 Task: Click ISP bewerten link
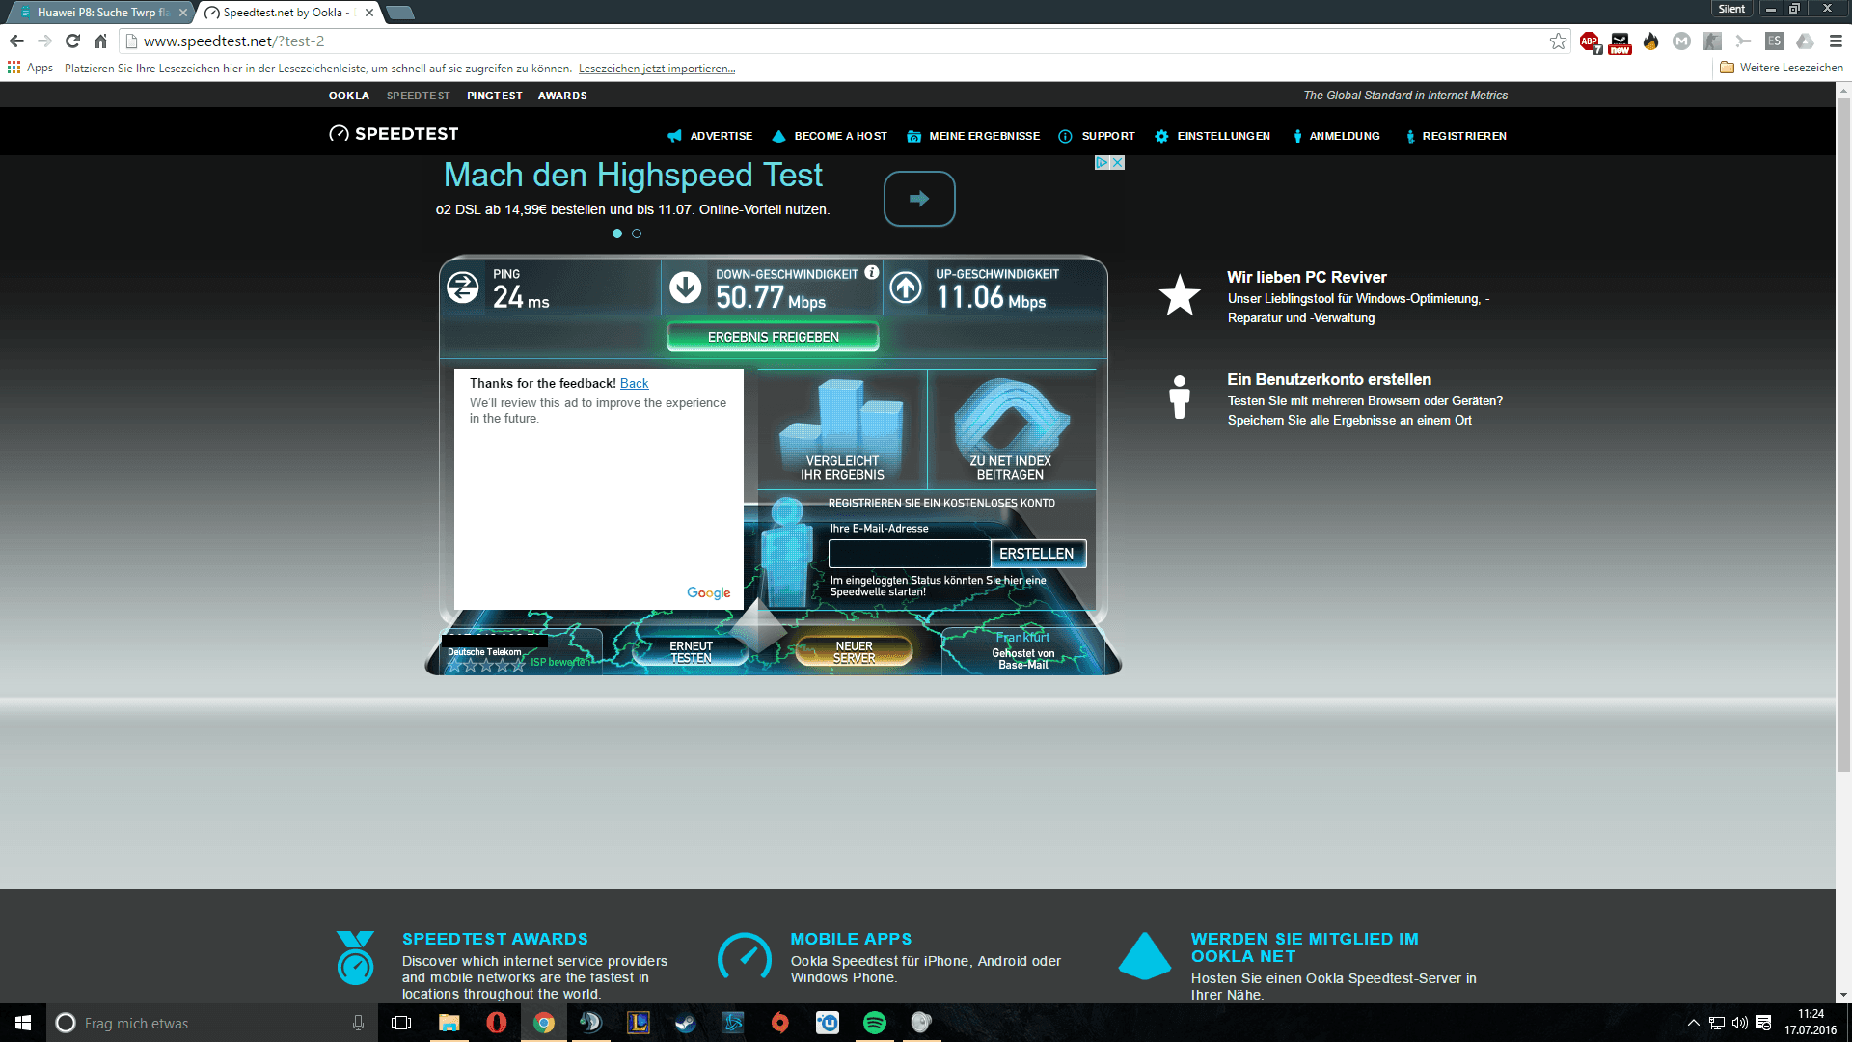pyautogui.click(x=560, y=662)
